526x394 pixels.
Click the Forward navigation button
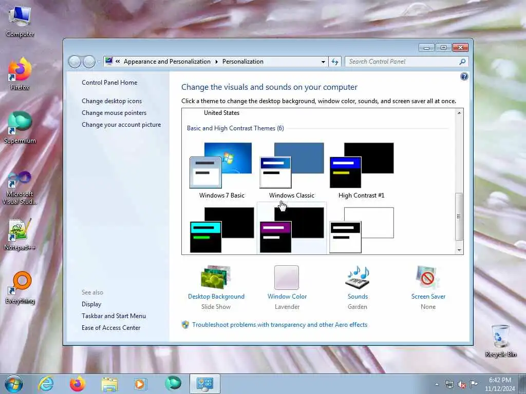[x=89, y=62]
